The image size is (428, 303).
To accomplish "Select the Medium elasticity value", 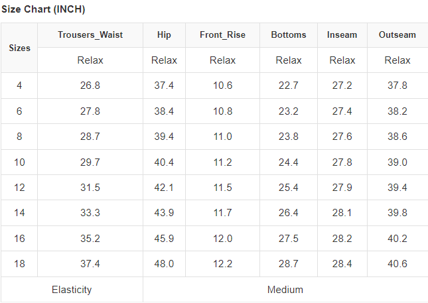I will (285, 290).
